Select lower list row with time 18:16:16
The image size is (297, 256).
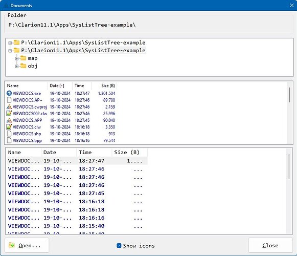77,218
